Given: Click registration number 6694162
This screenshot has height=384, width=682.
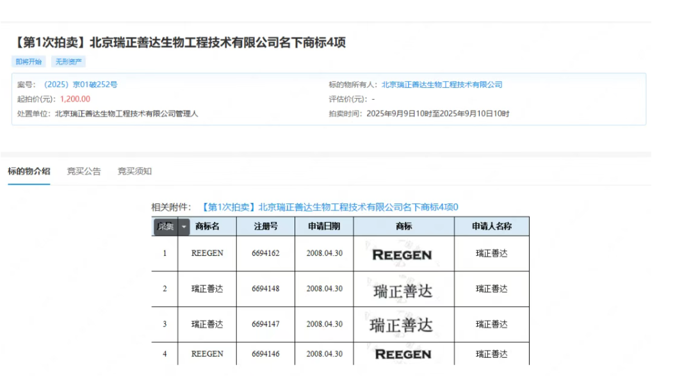Looking at the screenshot, I should pyautogui.click(x=266, y=253).
